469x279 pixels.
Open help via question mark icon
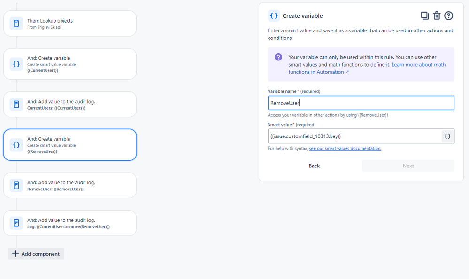coord(449,15)
